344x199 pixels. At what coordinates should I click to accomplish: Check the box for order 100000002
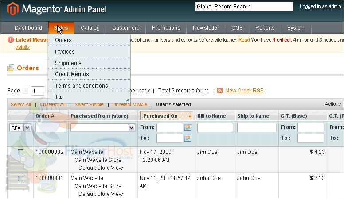click(21, 152)
